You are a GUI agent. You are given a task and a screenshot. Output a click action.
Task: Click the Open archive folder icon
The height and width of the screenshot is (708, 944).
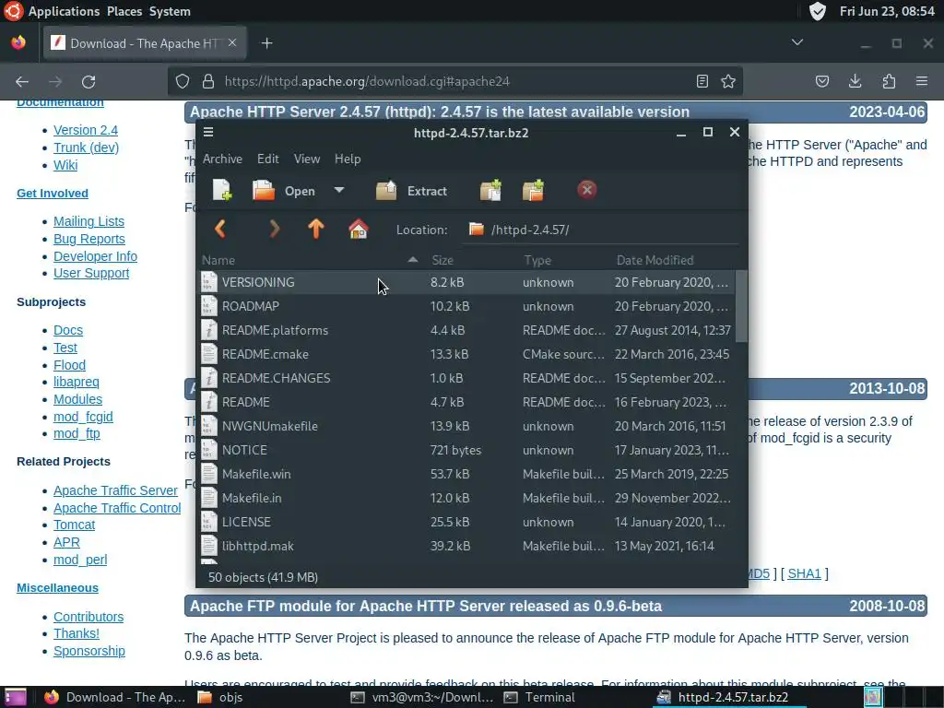[263, 190]
